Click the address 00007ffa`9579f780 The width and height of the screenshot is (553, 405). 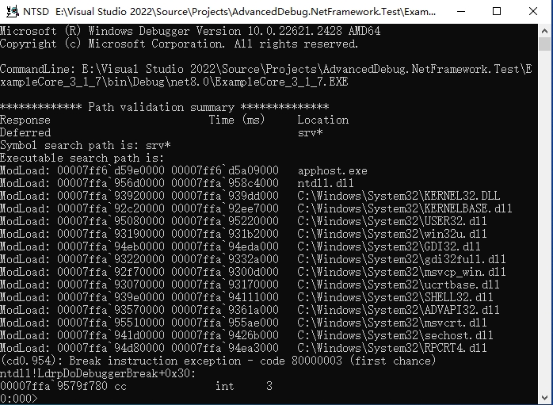[x=54, y=386]
